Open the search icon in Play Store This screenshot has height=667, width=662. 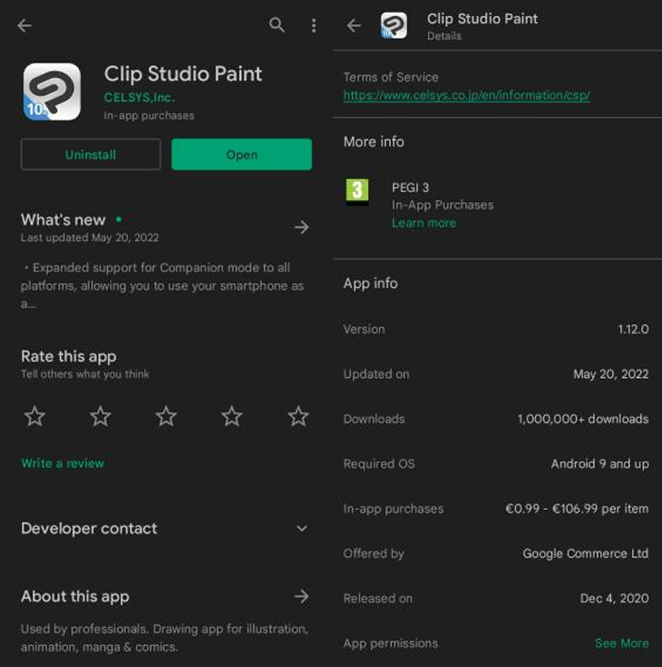pos(276,25)
